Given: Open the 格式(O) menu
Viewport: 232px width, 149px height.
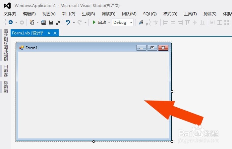Looking at the screenshot, I should (x=170, y=14).
